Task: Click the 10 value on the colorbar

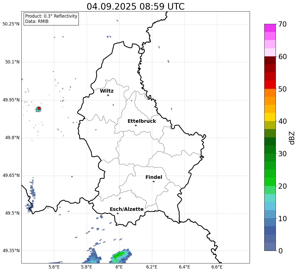Action: 282,218
